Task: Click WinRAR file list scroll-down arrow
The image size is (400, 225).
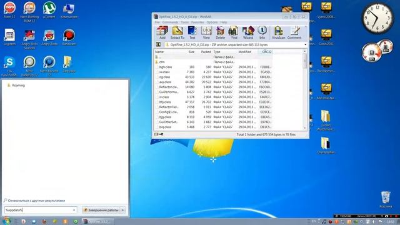Action: 304,128
